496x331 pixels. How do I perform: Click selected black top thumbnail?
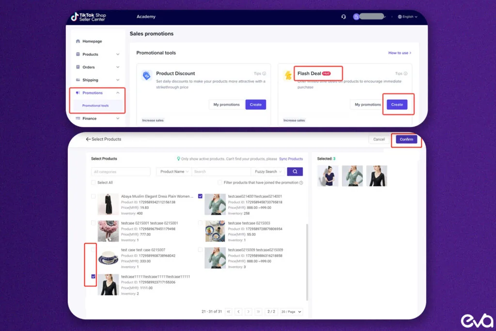[377, 175]
